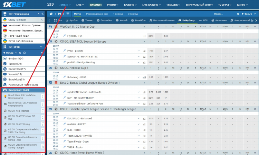Search using the magnifier icon

coord(238,14)
